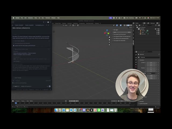The height and width of the screenshot is (129, 172).
Task: Click Marker menu in timeline
Action: click(x=31, y=101)
